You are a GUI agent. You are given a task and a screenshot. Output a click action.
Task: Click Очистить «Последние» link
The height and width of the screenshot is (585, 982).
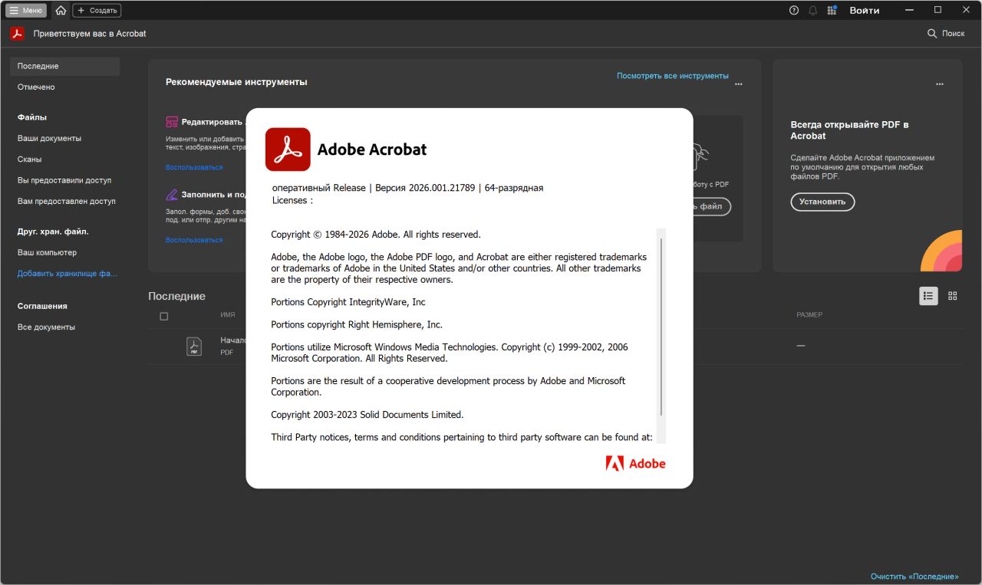914,577
